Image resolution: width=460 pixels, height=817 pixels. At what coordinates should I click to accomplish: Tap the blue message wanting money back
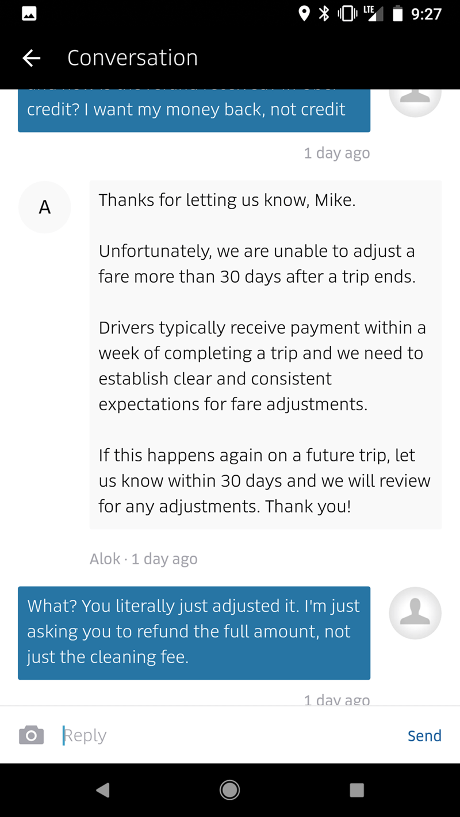point(194,110)
